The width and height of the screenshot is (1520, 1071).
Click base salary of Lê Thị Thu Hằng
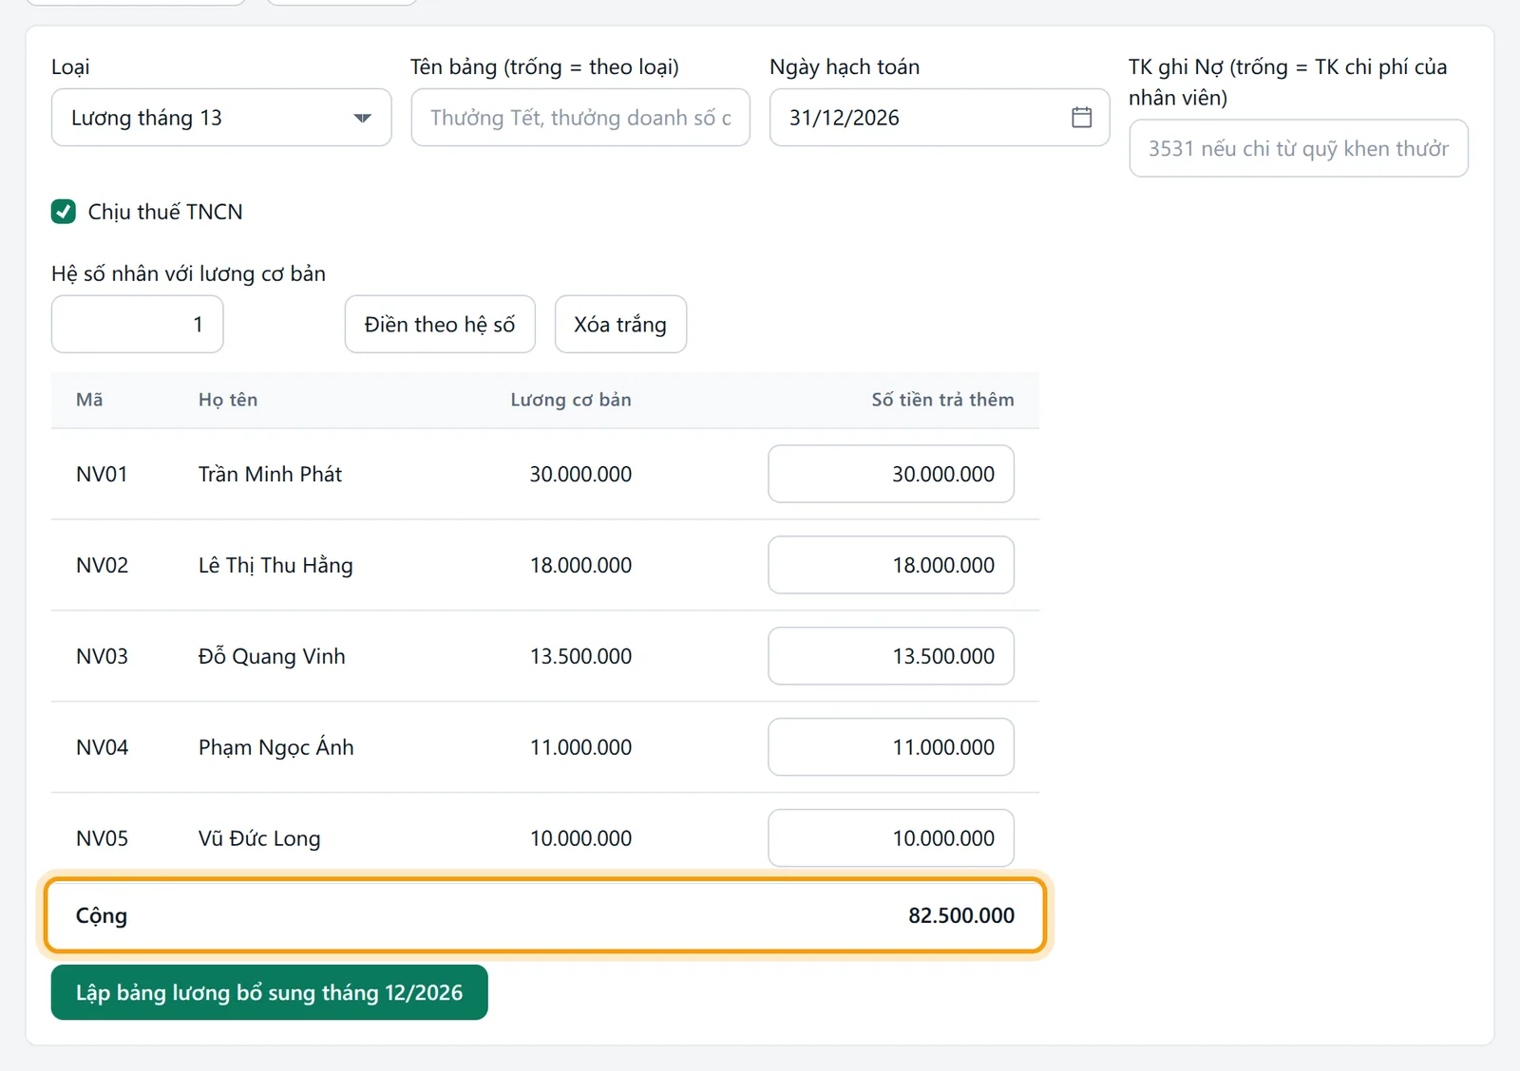(x=580, y=565)
